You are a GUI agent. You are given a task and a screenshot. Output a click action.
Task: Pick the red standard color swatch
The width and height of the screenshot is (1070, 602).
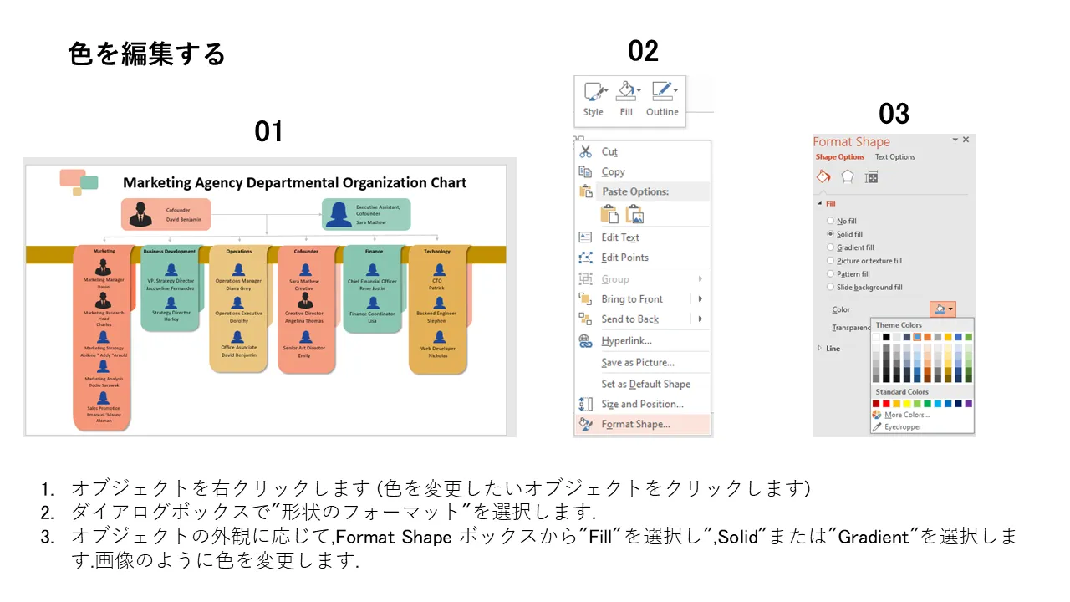click(886, 403)
